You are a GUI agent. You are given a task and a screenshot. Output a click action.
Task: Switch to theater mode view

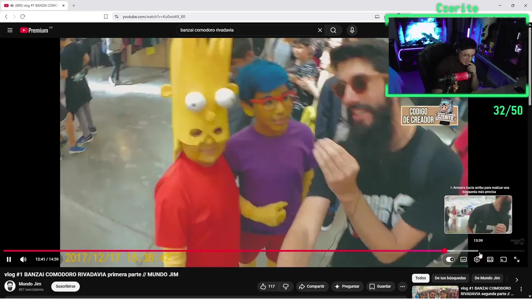(x=490, y=260)
